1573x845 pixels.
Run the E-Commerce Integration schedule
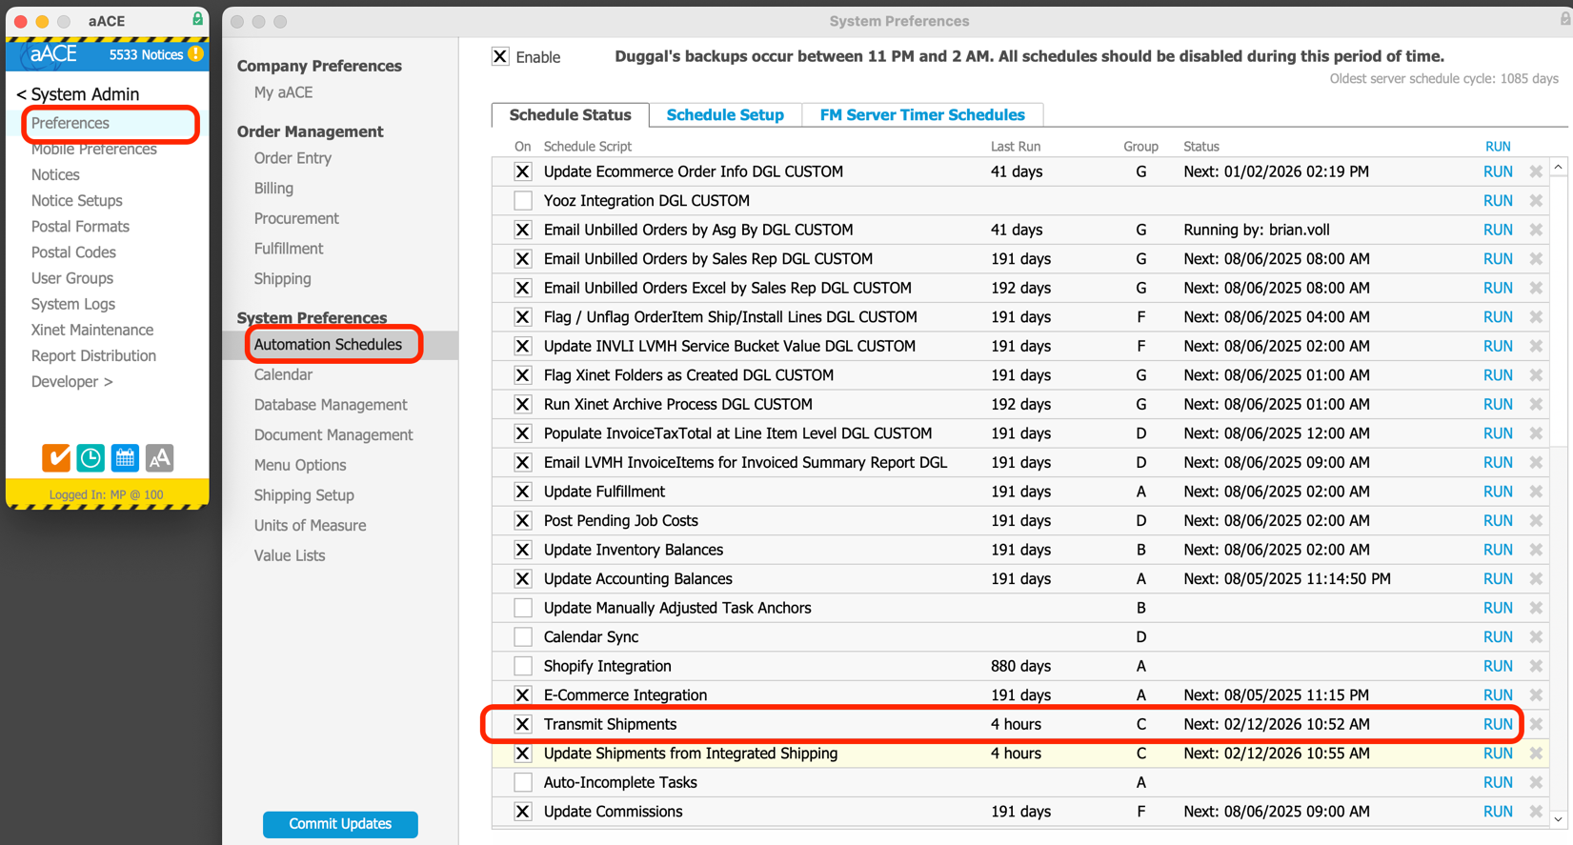click(x=1498, y=695)
